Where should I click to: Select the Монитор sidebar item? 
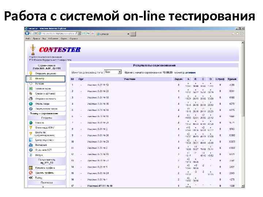[x=45, y=78]
